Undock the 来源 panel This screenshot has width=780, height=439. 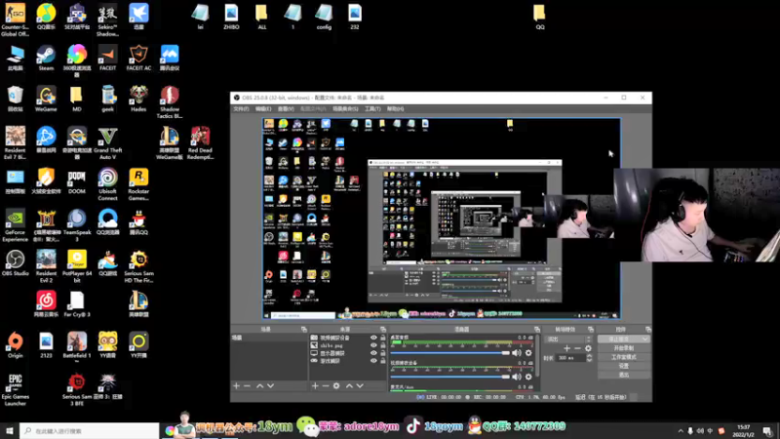pyautogui.click(x=383, y=329)
